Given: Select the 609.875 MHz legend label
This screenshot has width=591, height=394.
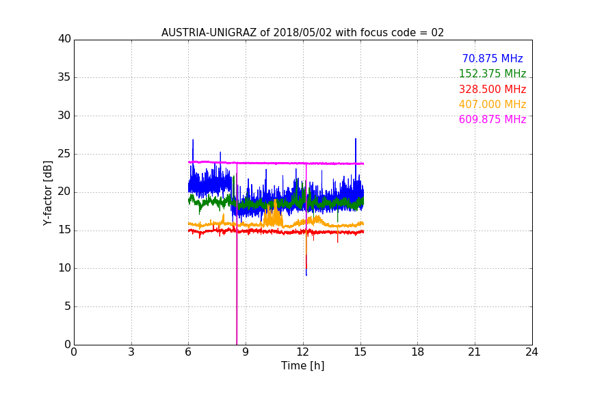Looking at the screenshot, I should click(492, 119).
